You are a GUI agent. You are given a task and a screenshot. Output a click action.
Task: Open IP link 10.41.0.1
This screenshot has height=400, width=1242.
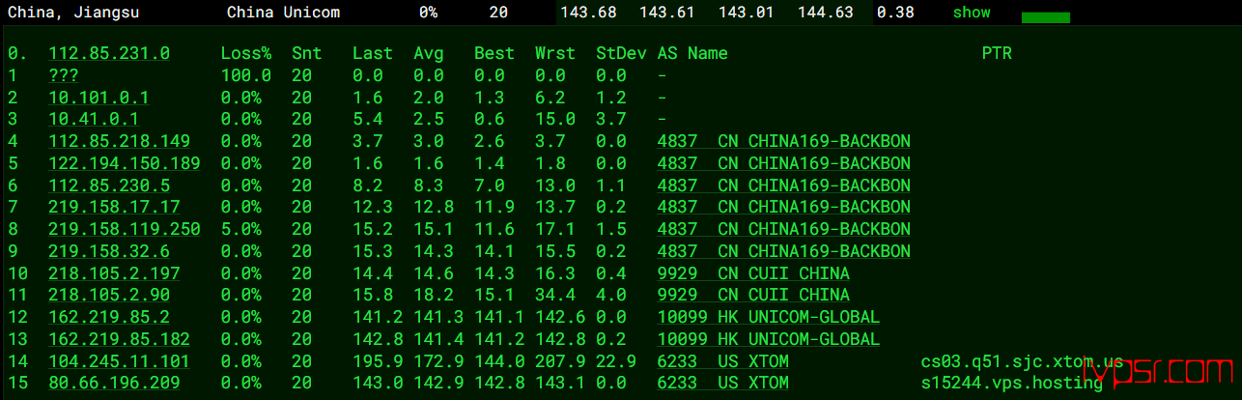tap(94, 120)
